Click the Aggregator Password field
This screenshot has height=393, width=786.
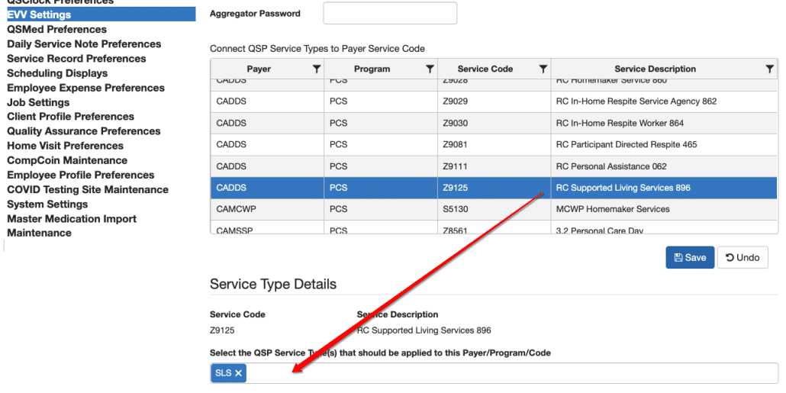(390, 14)
